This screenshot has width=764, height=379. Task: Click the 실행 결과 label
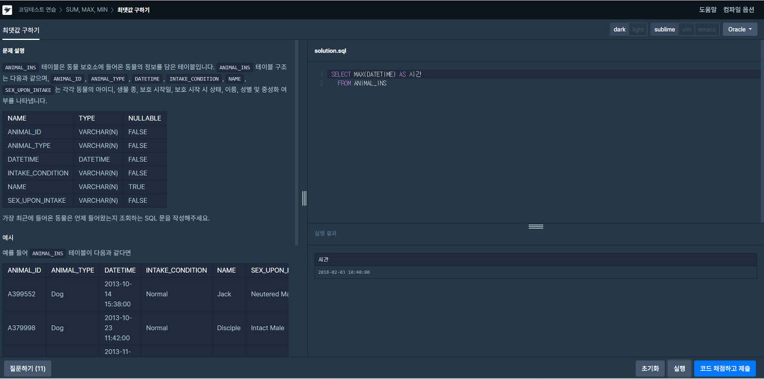325,233
